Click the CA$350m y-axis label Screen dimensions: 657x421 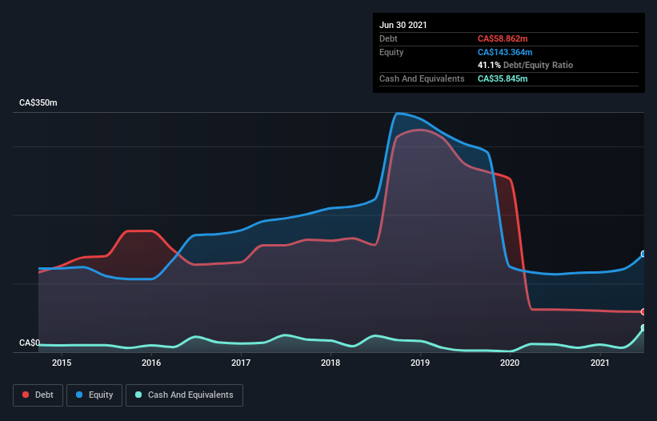(38, 102)
